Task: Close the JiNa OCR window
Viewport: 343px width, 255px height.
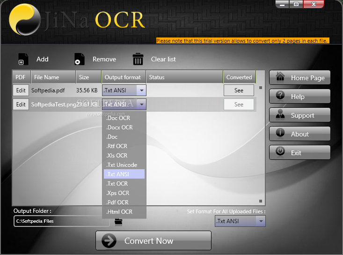Action: point(314,4)
